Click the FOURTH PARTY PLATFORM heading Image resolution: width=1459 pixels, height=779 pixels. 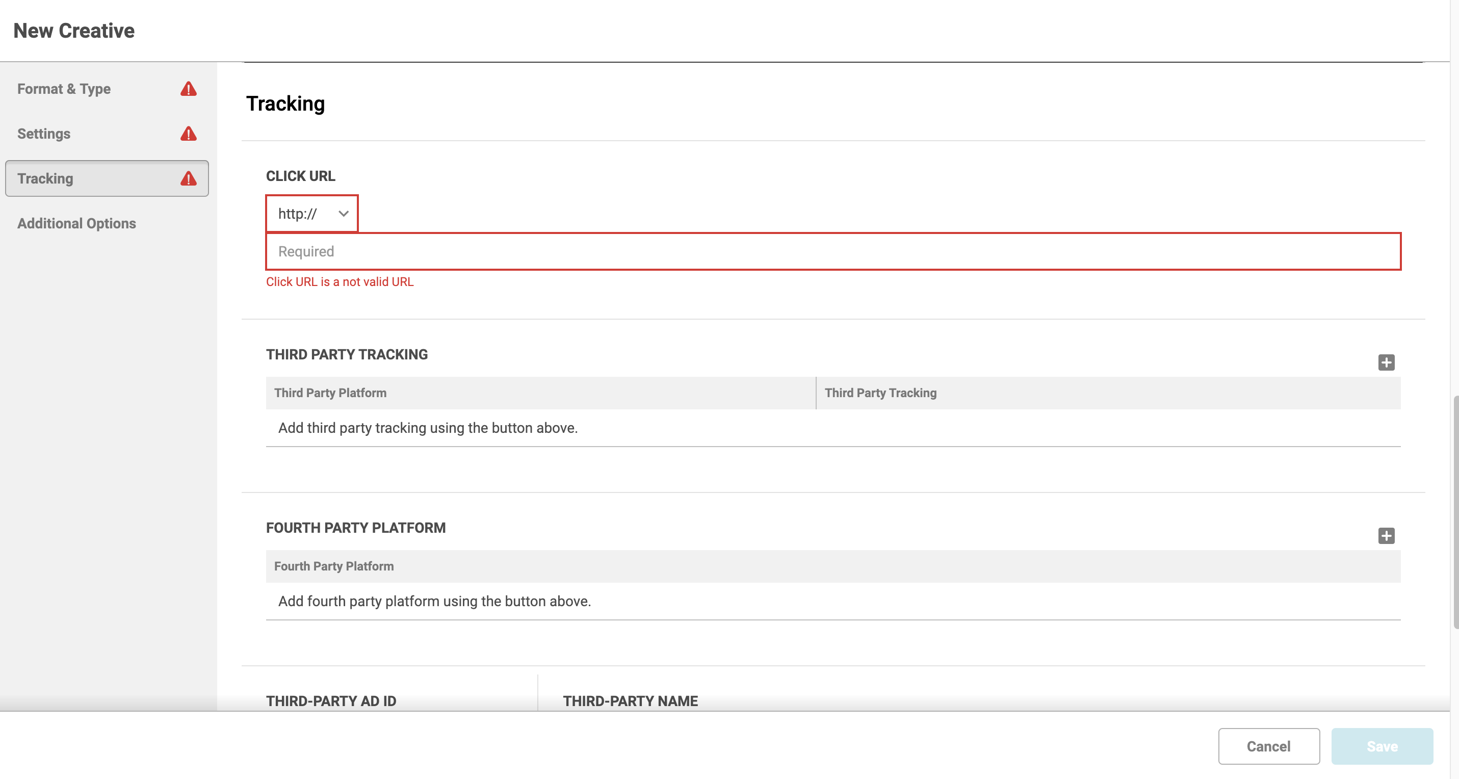(x=356, y=528)
